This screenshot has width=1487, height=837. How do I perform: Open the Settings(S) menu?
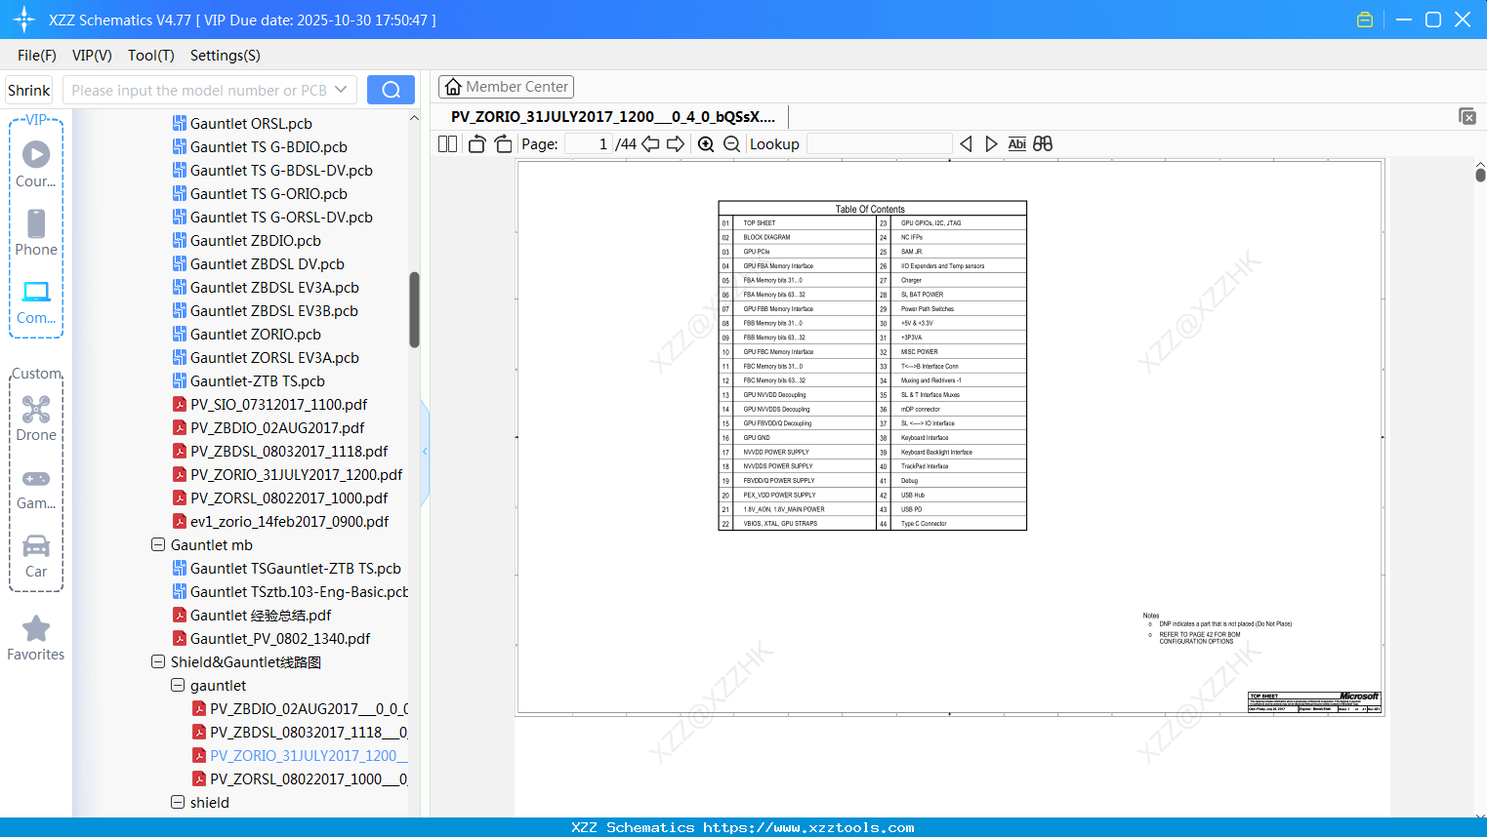[226, 56]
